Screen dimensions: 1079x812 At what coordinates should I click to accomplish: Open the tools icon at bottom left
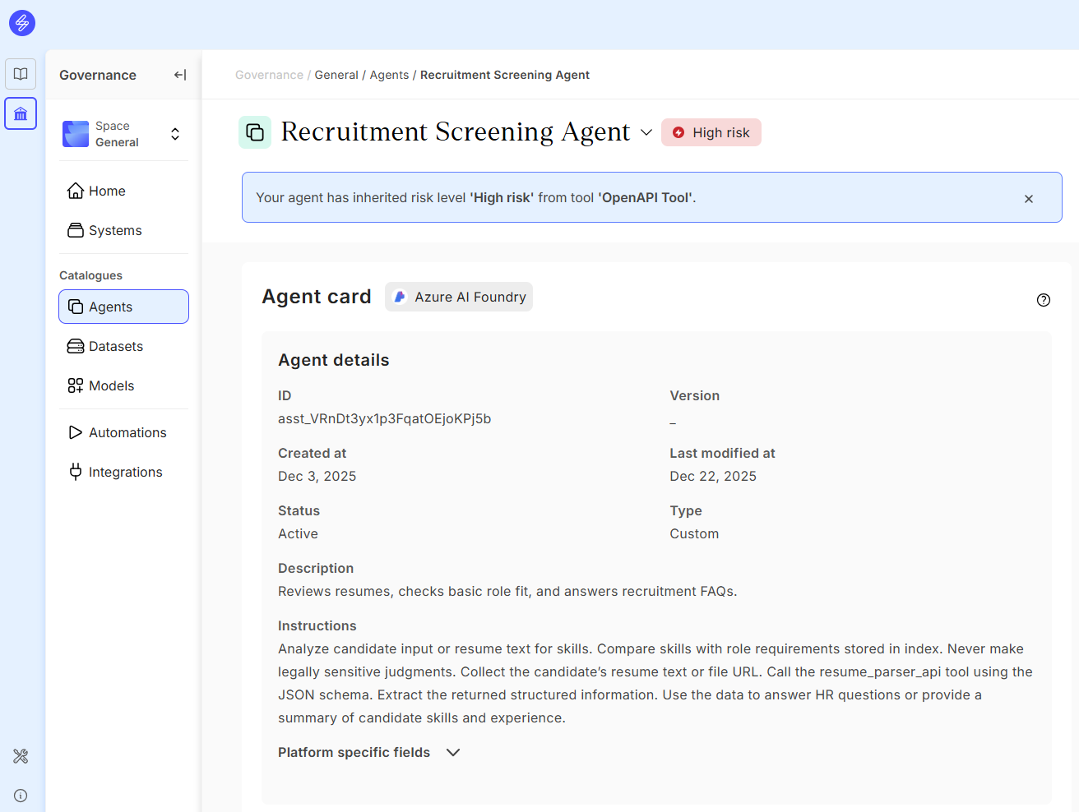coord(21,756)
